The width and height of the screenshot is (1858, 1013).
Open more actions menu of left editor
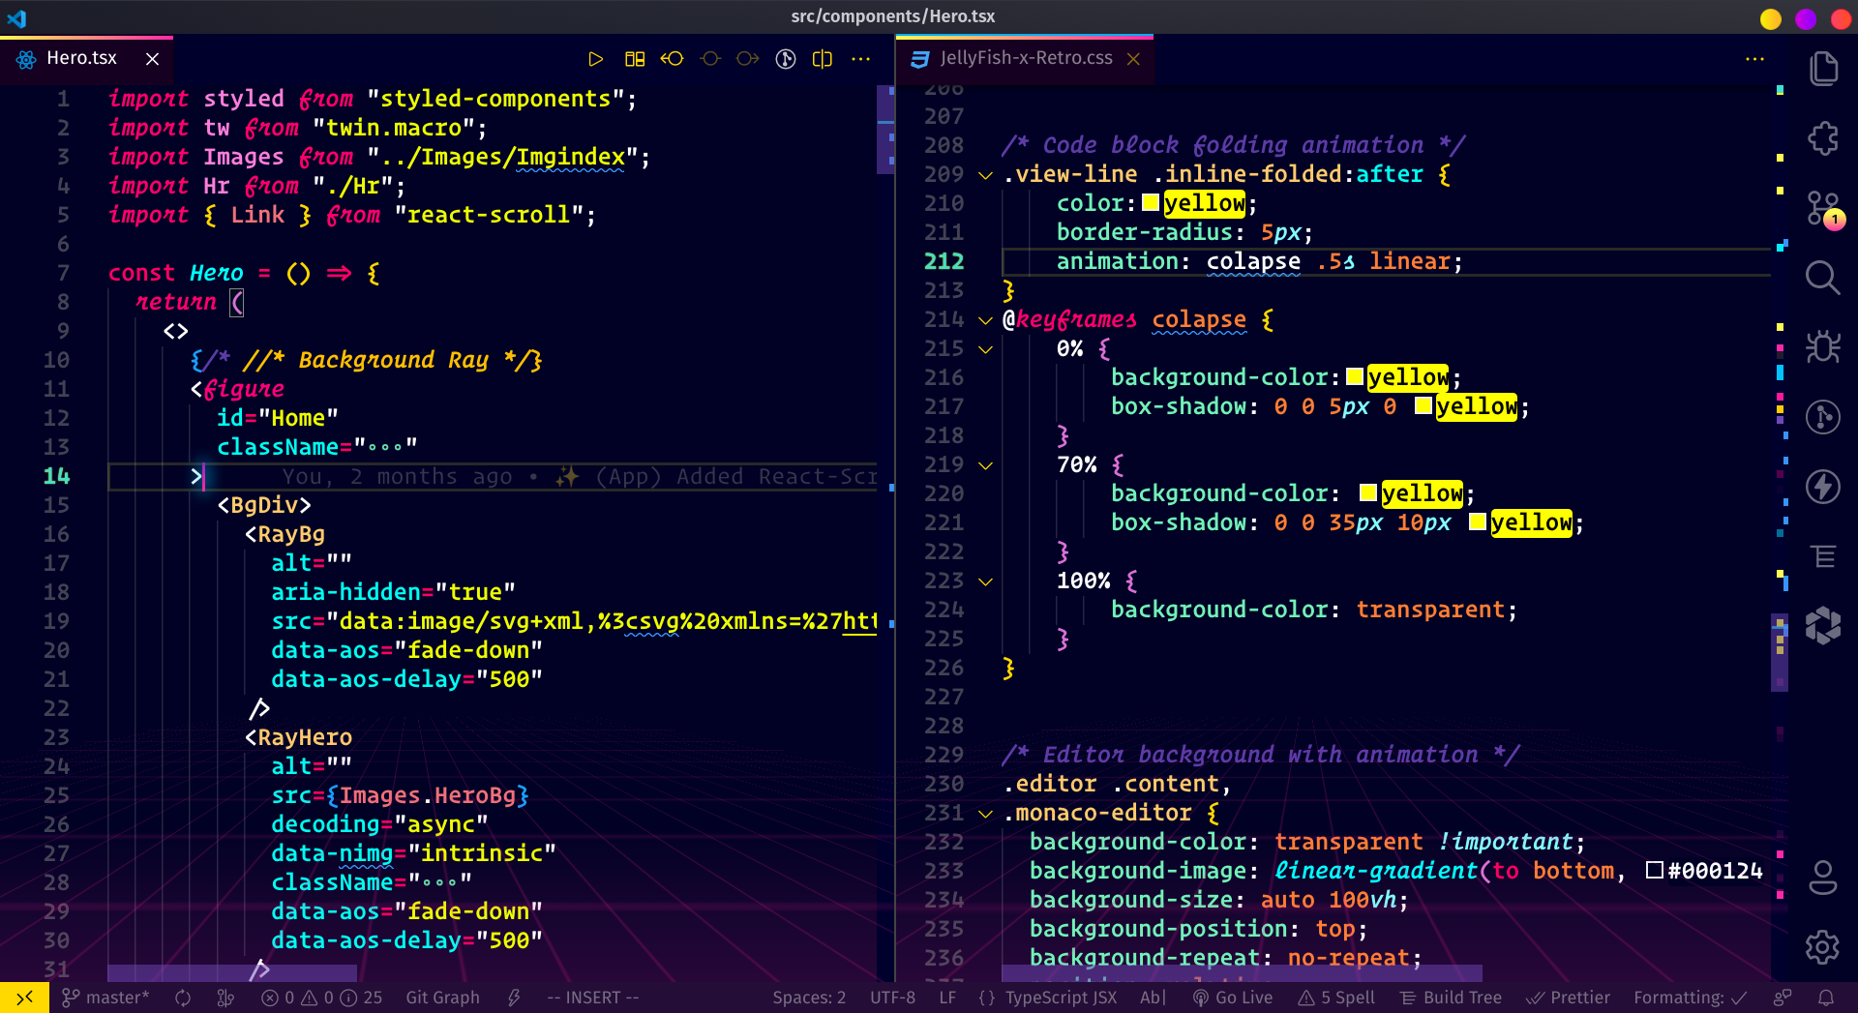(860, 59)
